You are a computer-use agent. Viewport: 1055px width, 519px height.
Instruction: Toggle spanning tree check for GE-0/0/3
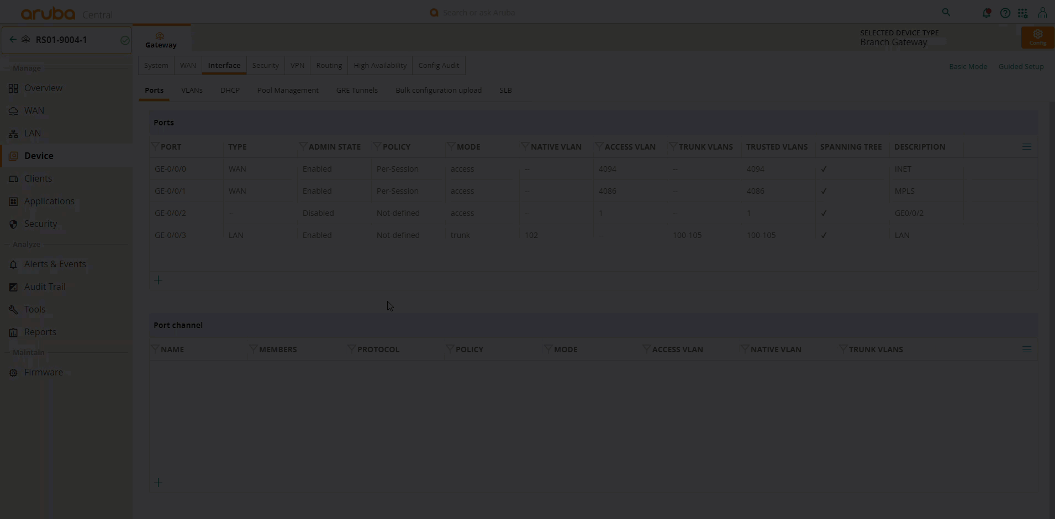pyautogui.click(x=824, y=235)
